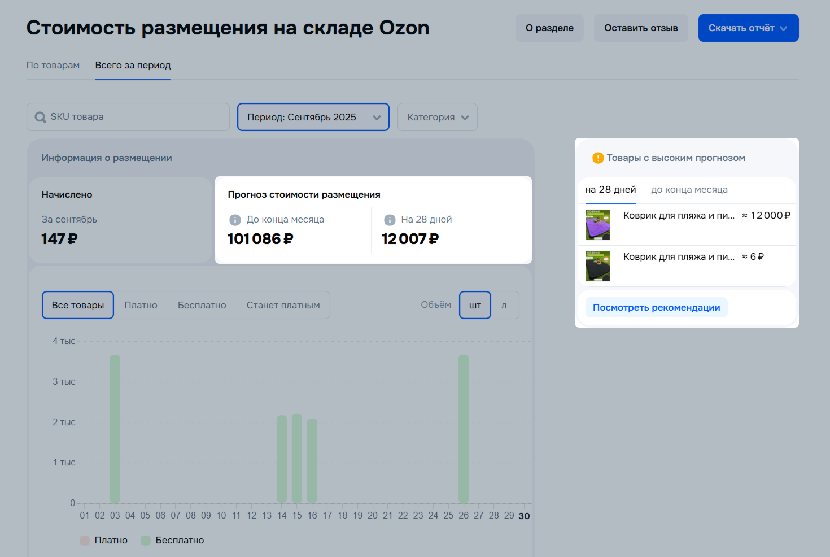Click the search magnifier icon in SKU field
The image size is (830, 557).
coord(40,117)
